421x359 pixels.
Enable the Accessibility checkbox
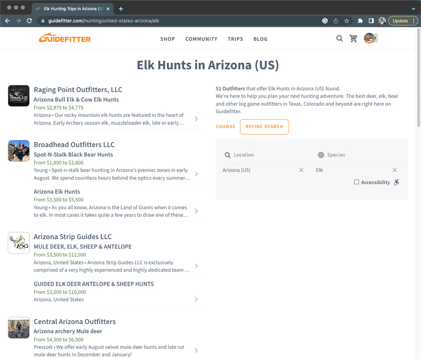pos(356,182)
